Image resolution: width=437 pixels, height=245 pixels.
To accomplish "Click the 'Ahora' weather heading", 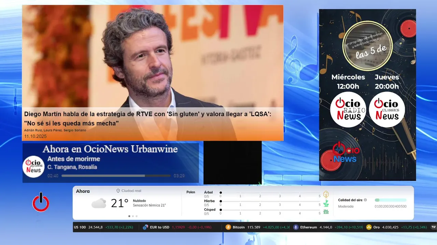I will 83,191.
